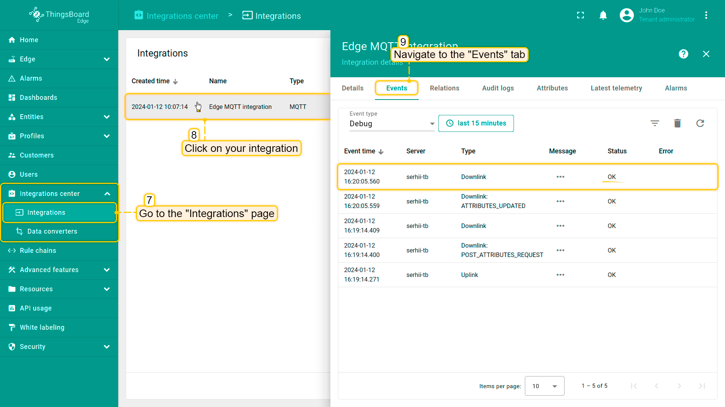Screen dimensions: 725x407
Task: Toggle fullscreen mode icon
Action: [580, 15]
